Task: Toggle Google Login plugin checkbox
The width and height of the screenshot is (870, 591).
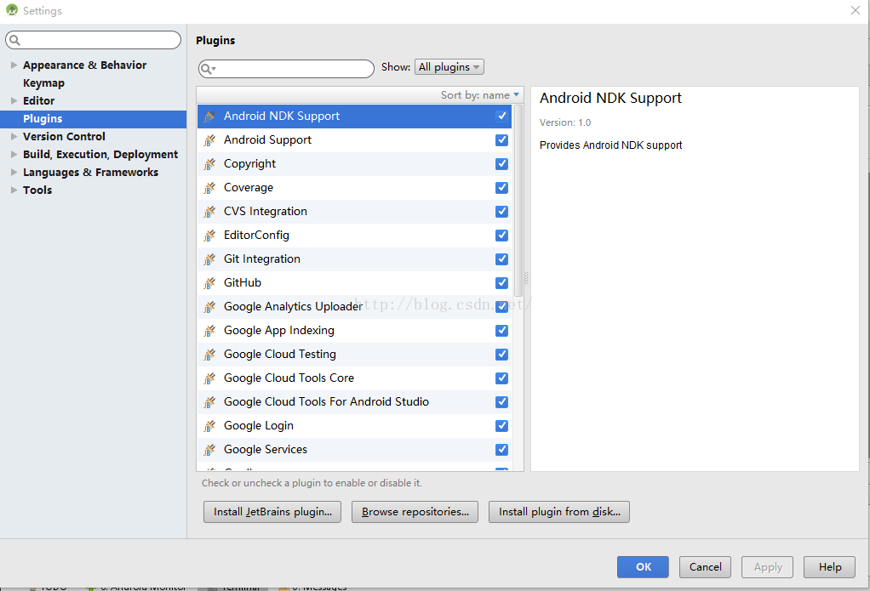Action: click(x=501, y=426)
